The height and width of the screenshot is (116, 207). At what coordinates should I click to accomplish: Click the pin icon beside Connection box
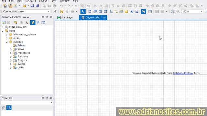pyautogui.click(x=55, y=12)
